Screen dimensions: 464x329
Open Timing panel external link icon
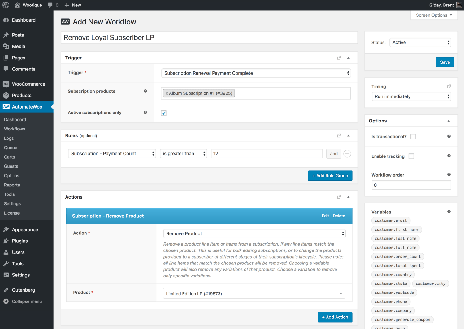click(449, 87)
